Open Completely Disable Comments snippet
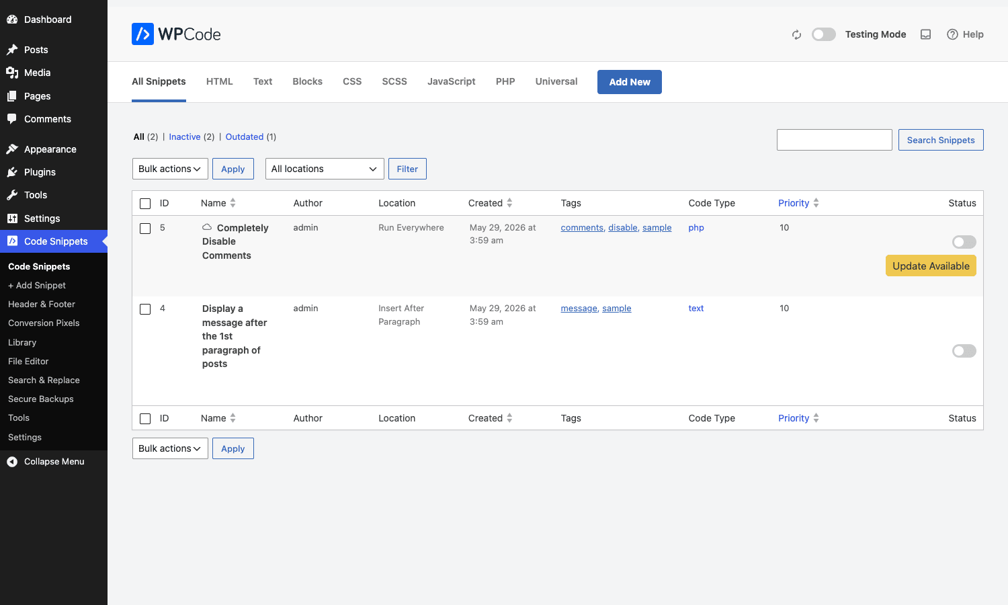 tap(235, 241)
